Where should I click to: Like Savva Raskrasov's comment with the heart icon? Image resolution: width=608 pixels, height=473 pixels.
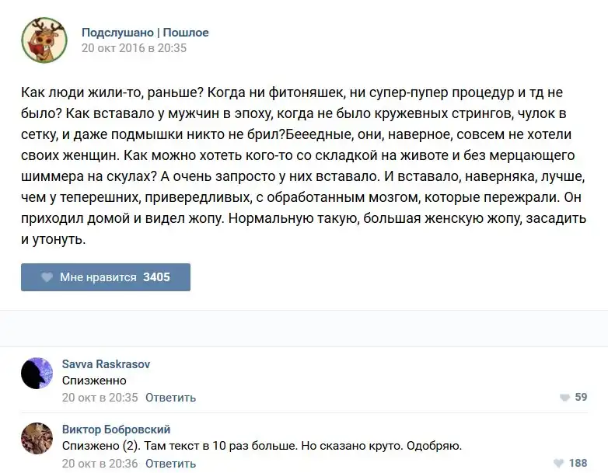(x=564, y=398)
